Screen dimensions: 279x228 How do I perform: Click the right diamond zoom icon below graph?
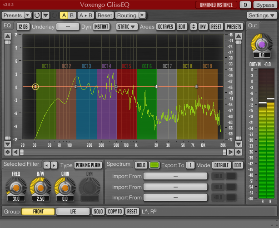tap(239, 152)
